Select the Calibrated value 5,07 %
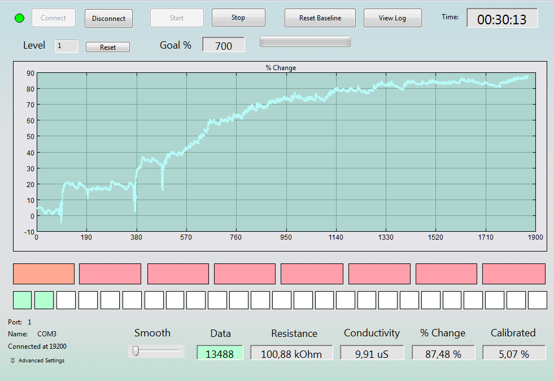This screenshot has height=381, width=554. [514, 353]
